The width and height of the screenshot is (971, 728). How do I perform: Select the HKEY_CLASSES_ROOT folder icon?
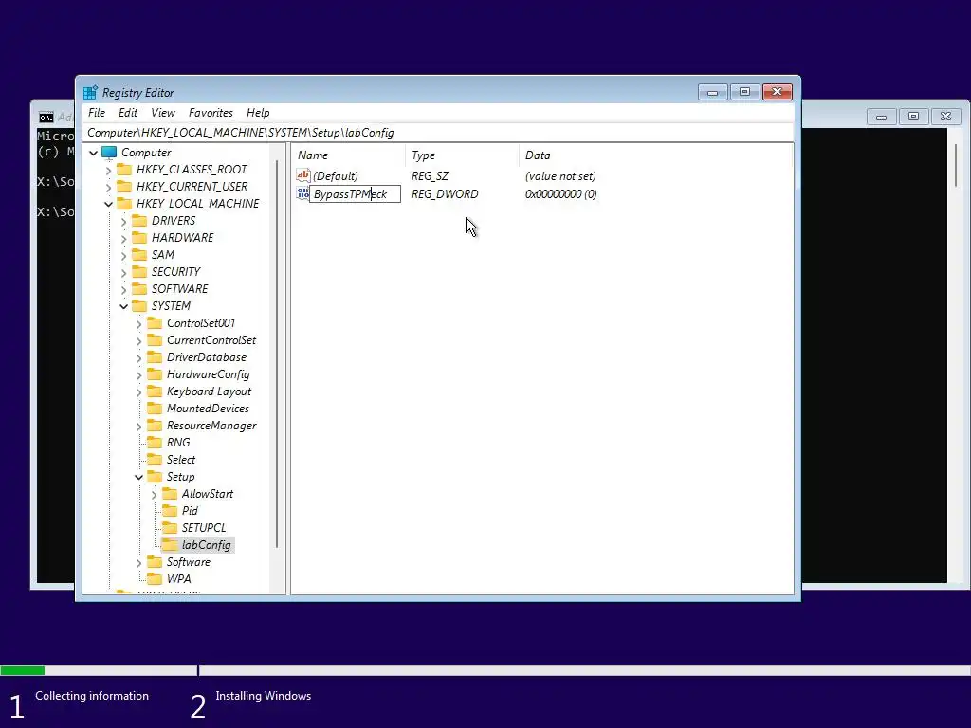click(124, 169)
